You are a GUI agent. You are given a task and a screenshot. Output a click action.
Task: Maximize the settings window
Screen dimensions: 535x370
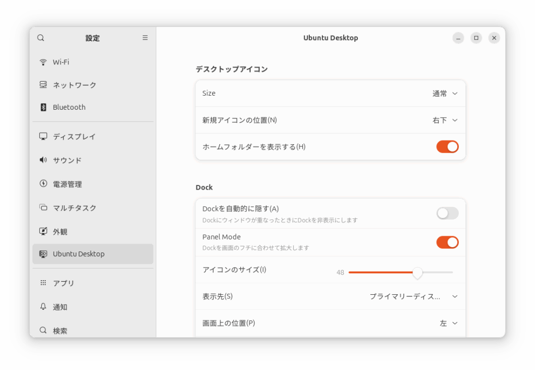click(x=476, y=38)
